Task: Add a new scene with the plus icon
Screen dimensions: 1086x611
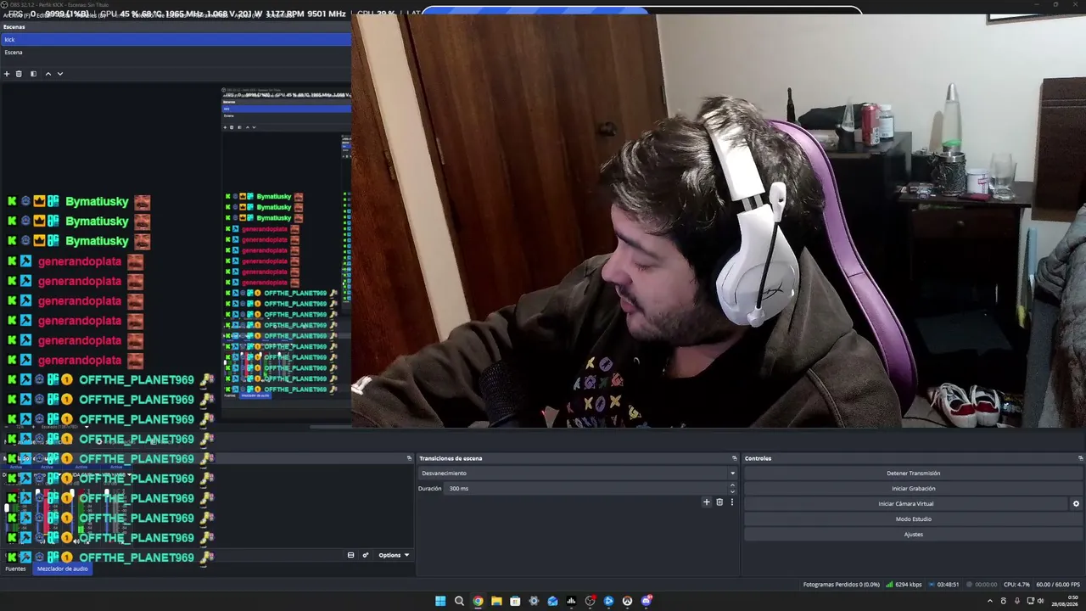Action: pos(7,74)
